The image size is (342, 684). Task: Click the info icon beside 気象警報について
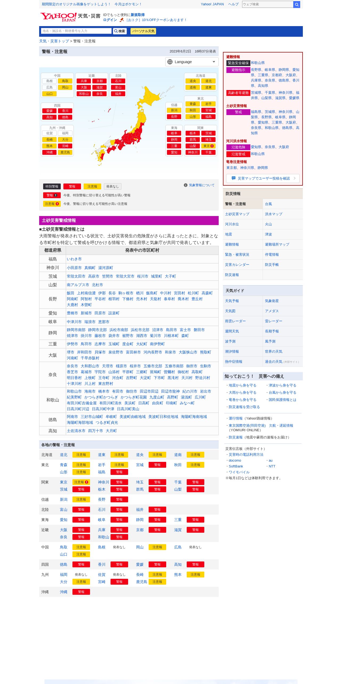point(186,185)
